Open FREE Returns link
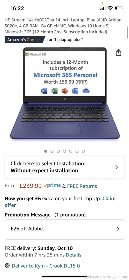Image resolution: width=129 pixels, height=280 pixels. tap(82, 186)
